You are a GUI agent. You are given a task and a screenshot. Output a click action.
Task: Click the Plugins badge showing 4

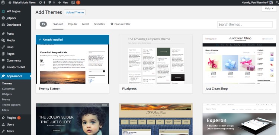click(19, 118)
